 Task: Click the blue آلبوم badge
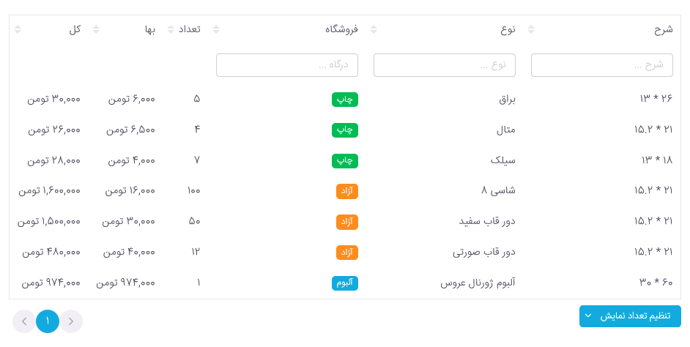(x=345, y=283)
